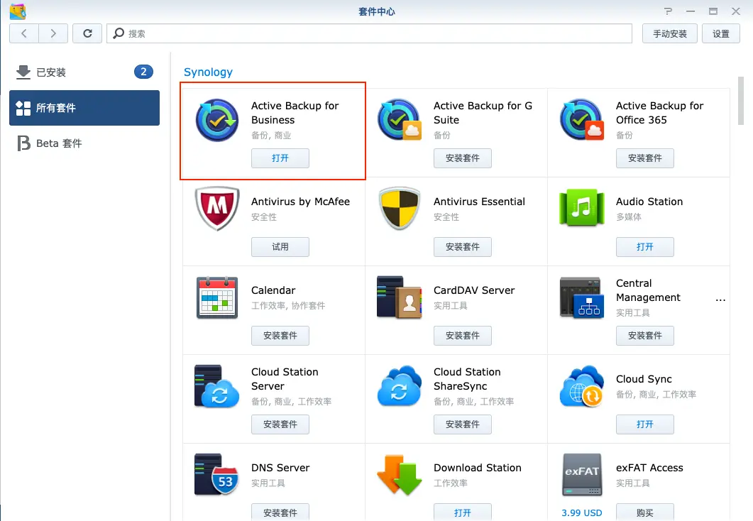Install Cloud Station ShareSync package
This screenshot has height=521, width=753.
click(x=463, y=424)
